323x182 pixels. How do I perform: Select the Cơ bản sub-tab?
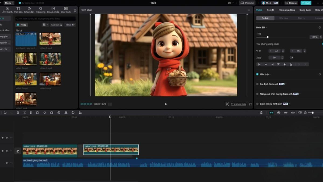click(x=265, y=18)
